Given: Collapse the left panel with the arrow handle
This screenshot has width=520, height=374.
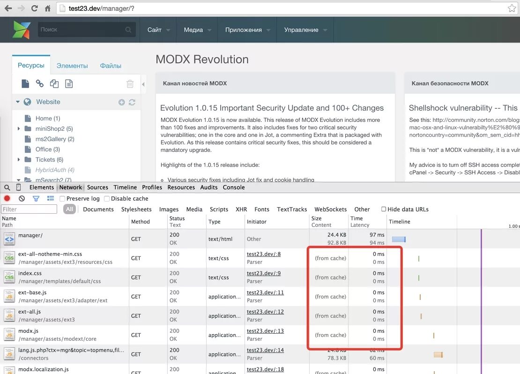Looking at the screenshot, I should 143,84.
